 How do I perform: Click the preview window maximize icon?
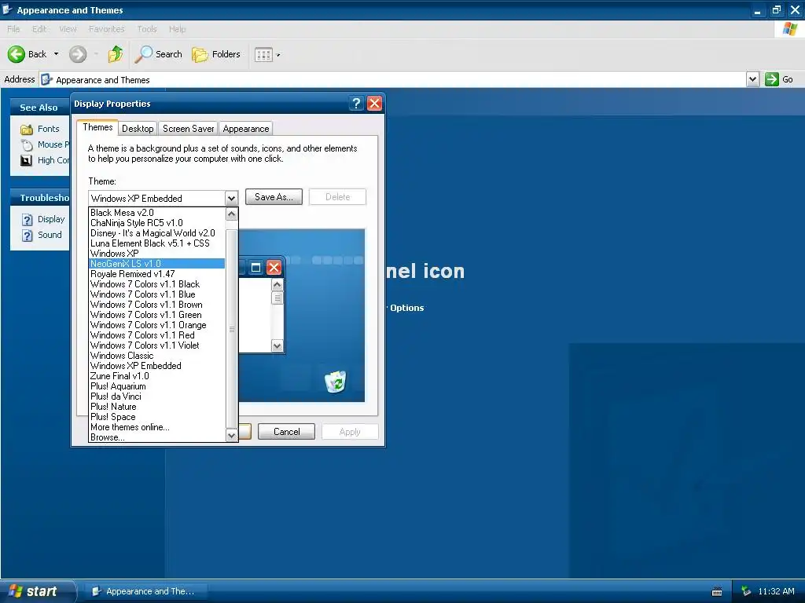255,268
